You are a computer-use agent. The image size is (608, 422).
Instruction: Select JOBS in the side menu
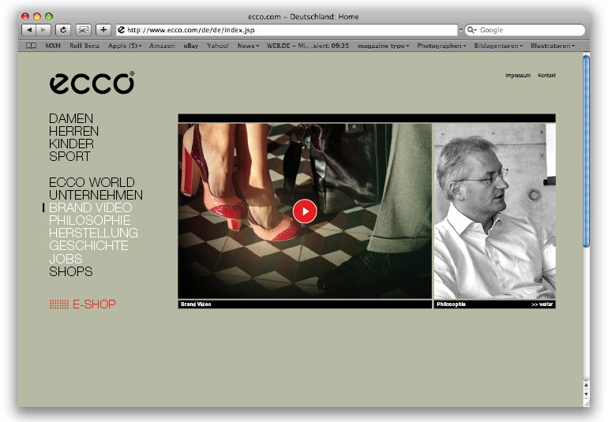pyautogui.click(x=66, y=259)
